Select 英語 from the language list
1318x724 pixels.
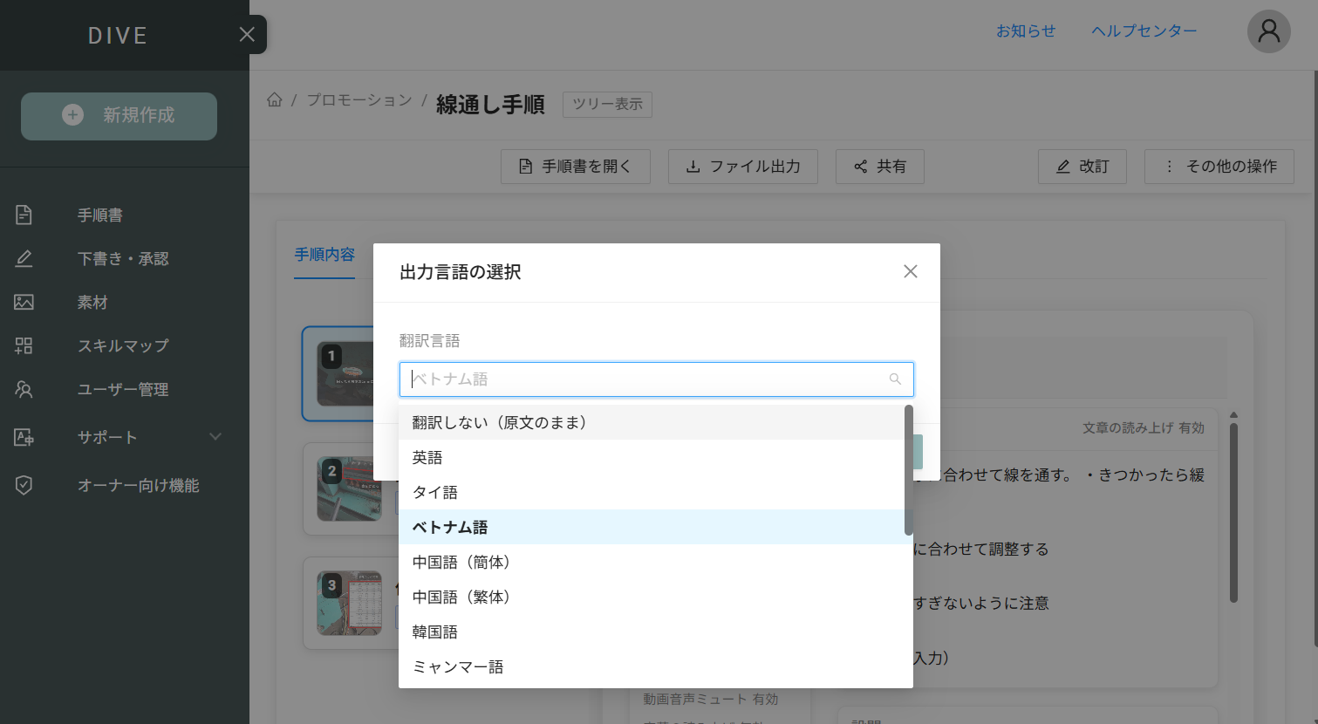pos(427,457)
